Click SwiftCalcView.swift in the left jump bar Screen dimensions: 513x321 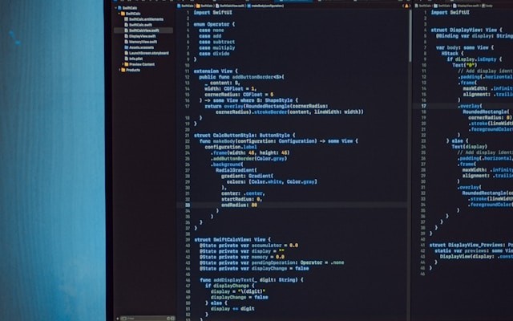pyautogui.click(x=232, y=6)
